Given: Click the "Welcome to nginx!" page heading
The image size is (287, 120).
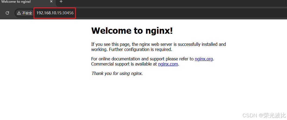Looking at the screenshot, I should [132, 30].
